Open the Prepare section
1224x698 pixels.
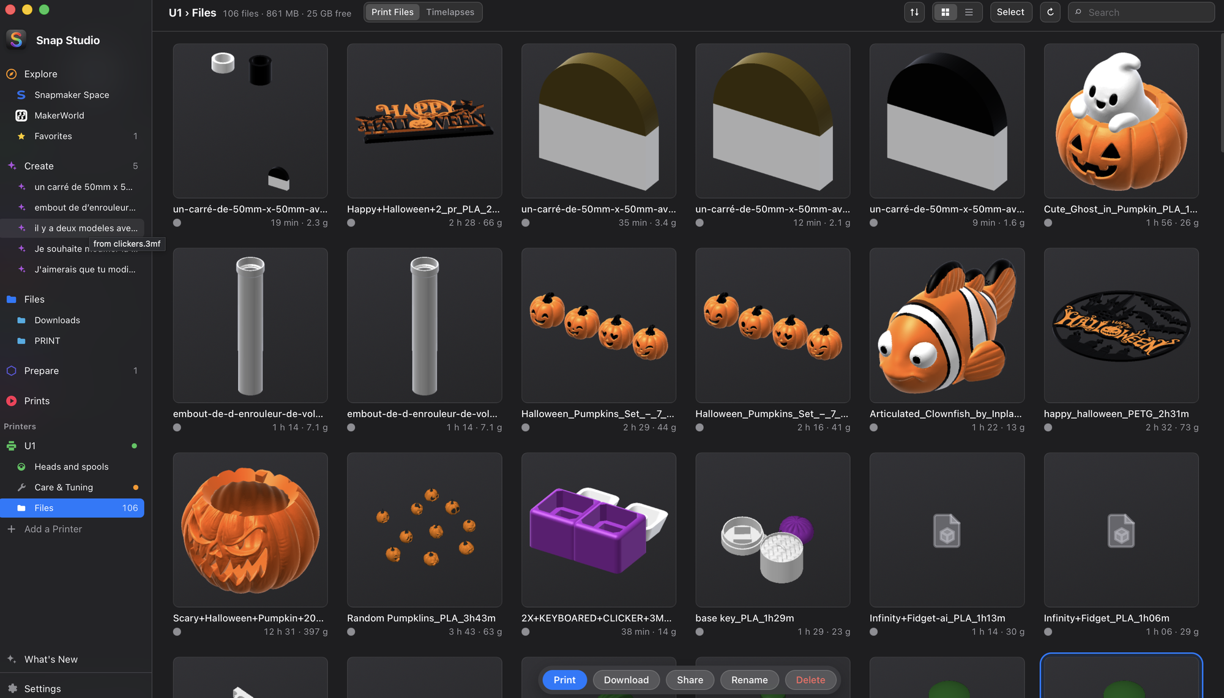coord(72,370)
